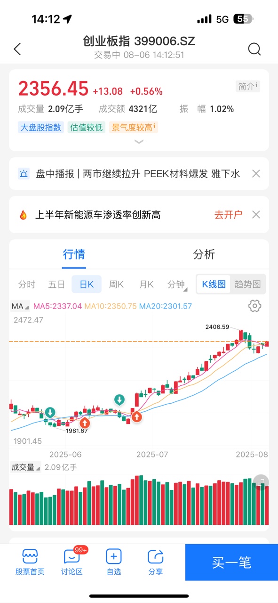Open the 分钟 interval dropdown
The width and height of the screenshot is (278, 603).
coord(177,284)
